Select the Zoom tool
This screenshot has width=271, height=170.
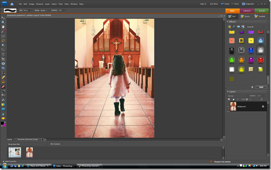tap(3, 22)
